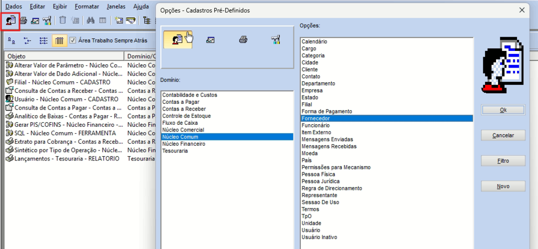Select the printer Relatórios icon in the dialog

[x=243, y=40]
